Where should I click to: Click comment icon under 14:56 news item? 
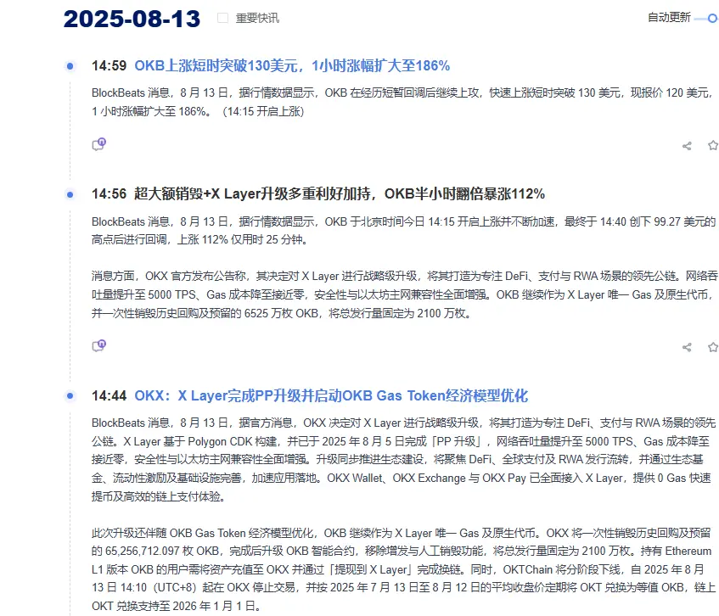click(99, 345)
